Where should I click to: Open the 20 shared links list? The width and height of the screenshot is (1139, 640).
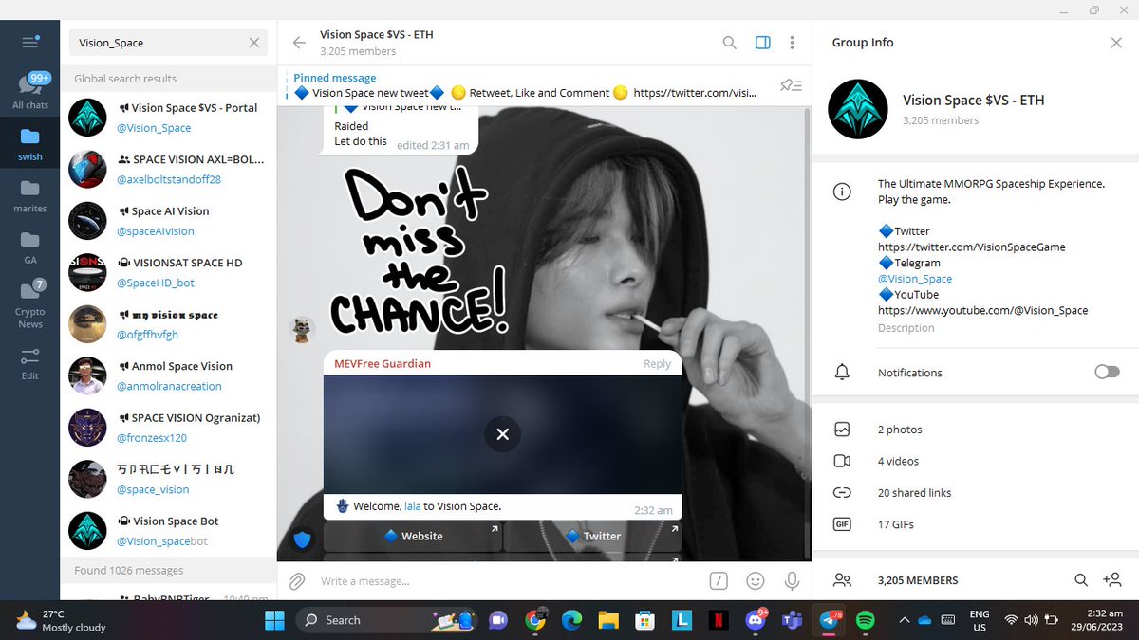(x=975, y=493)
